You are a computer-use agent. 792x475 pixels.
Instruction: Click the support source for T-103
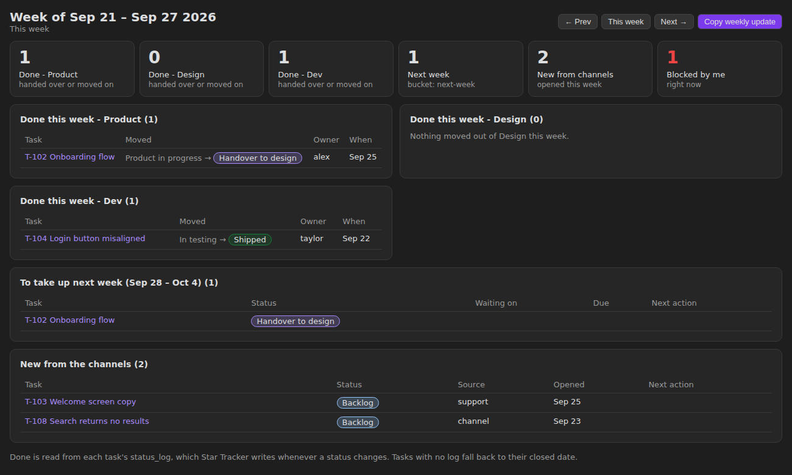(473, 402)
